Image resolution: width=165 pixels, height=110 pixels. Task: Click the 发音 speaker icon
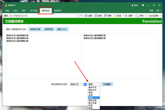[x=126, y=16]
